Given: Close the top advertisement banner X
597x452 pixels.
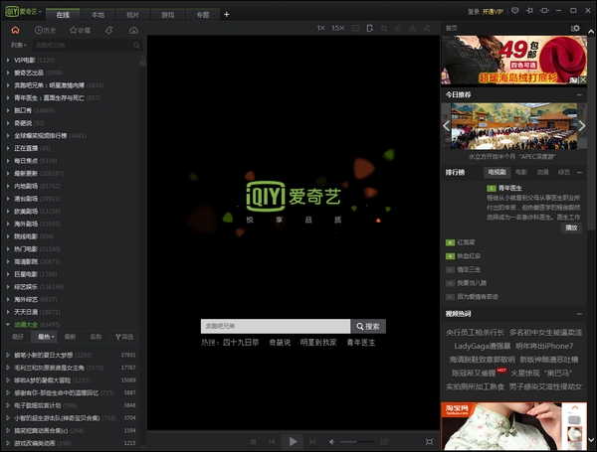Looking at the screenshot, I should point(583,79).
